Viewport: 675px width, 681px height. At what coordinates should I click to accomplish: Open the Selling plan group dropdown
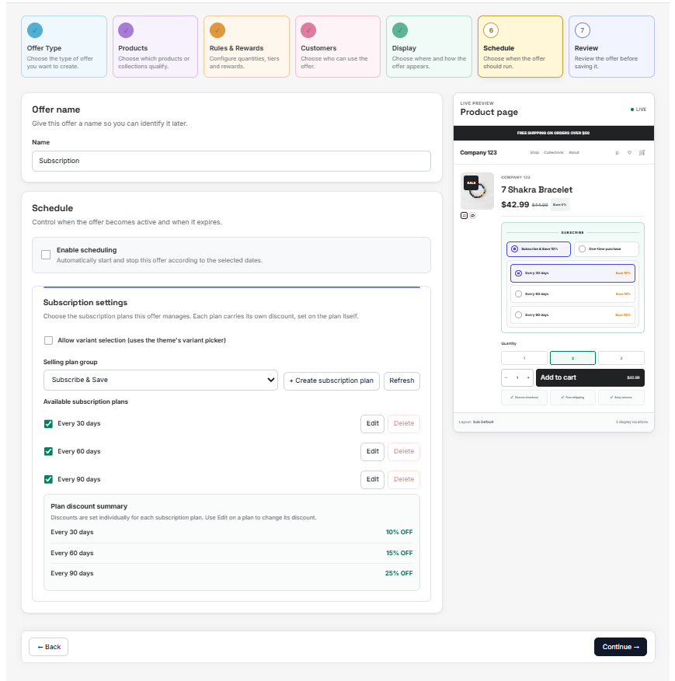160,380
